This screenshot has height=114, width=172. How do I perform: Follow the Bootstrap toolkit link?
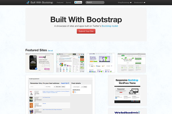pos(110,26)
